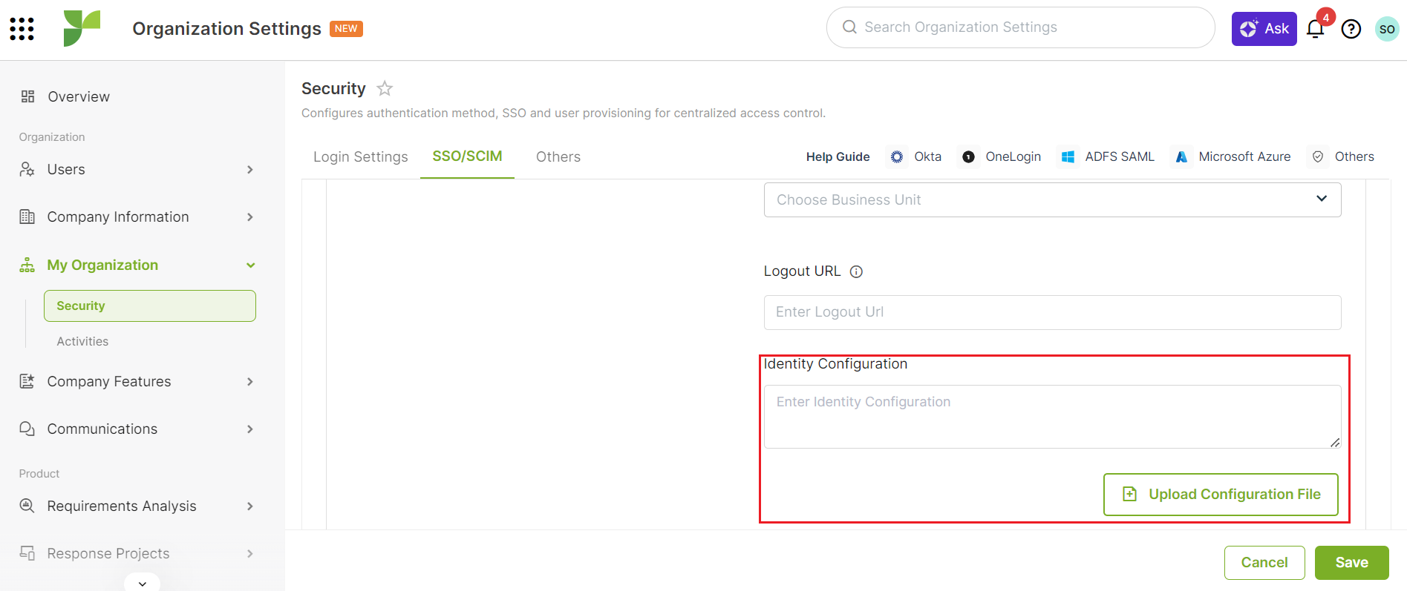
Task: Open the Microsoft Azure help guide
Action: point(1233,156)
